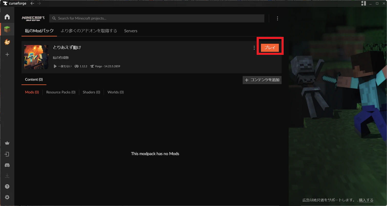This screenshot has width=387, height=206.
Task: Open the Discord icon in sidebar
Action: click(7, 165)
